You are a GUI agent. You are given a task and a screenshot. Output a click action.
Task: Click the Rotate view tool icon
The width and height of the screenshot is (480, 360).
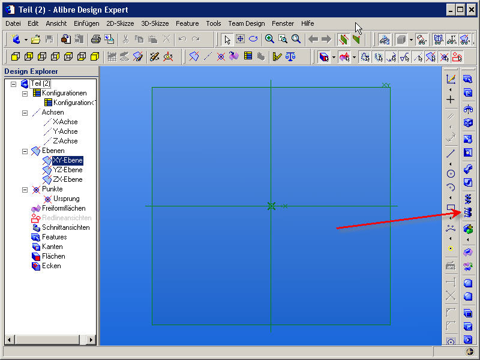click(x=253, y=39)
